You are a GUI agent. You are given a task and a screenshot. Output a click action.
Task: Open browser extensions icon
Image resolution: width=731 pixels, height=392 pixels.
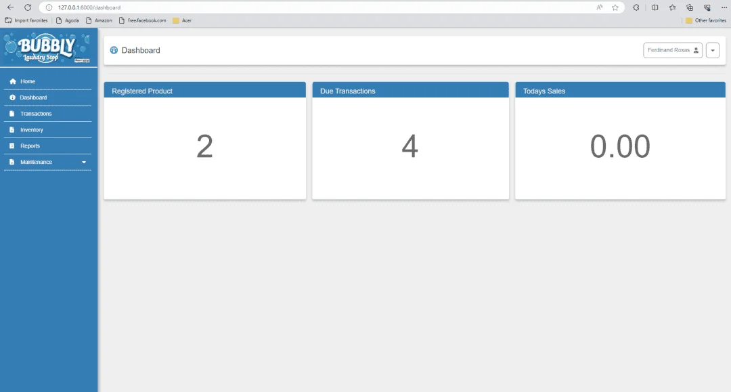click(636, 7)
